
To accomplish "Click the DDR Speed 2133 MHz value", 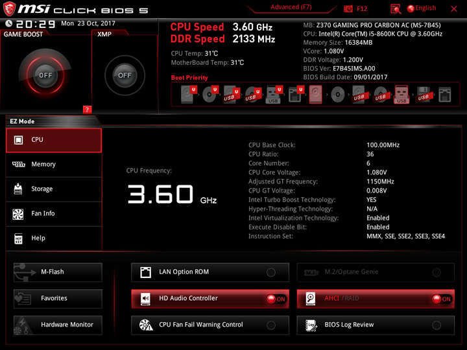I will 254,39.
